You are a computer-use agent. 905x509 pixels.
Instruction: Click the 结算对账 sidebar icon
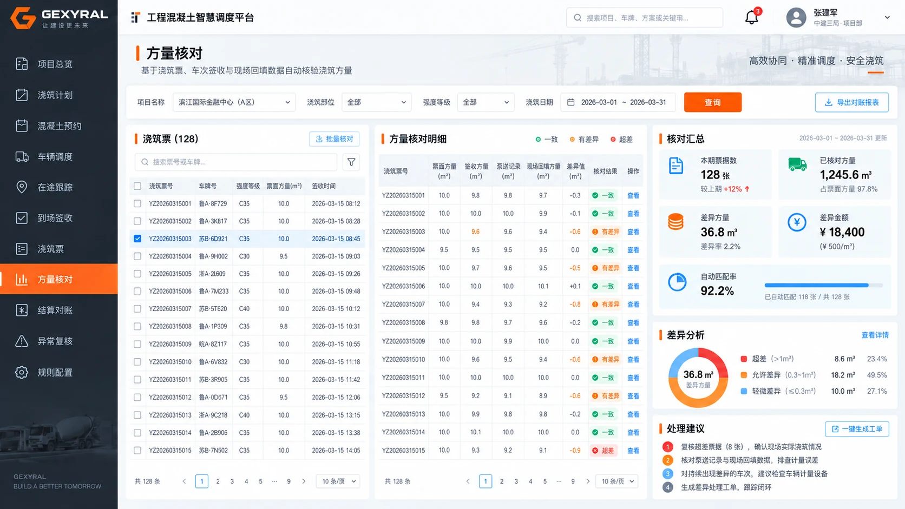22,310
